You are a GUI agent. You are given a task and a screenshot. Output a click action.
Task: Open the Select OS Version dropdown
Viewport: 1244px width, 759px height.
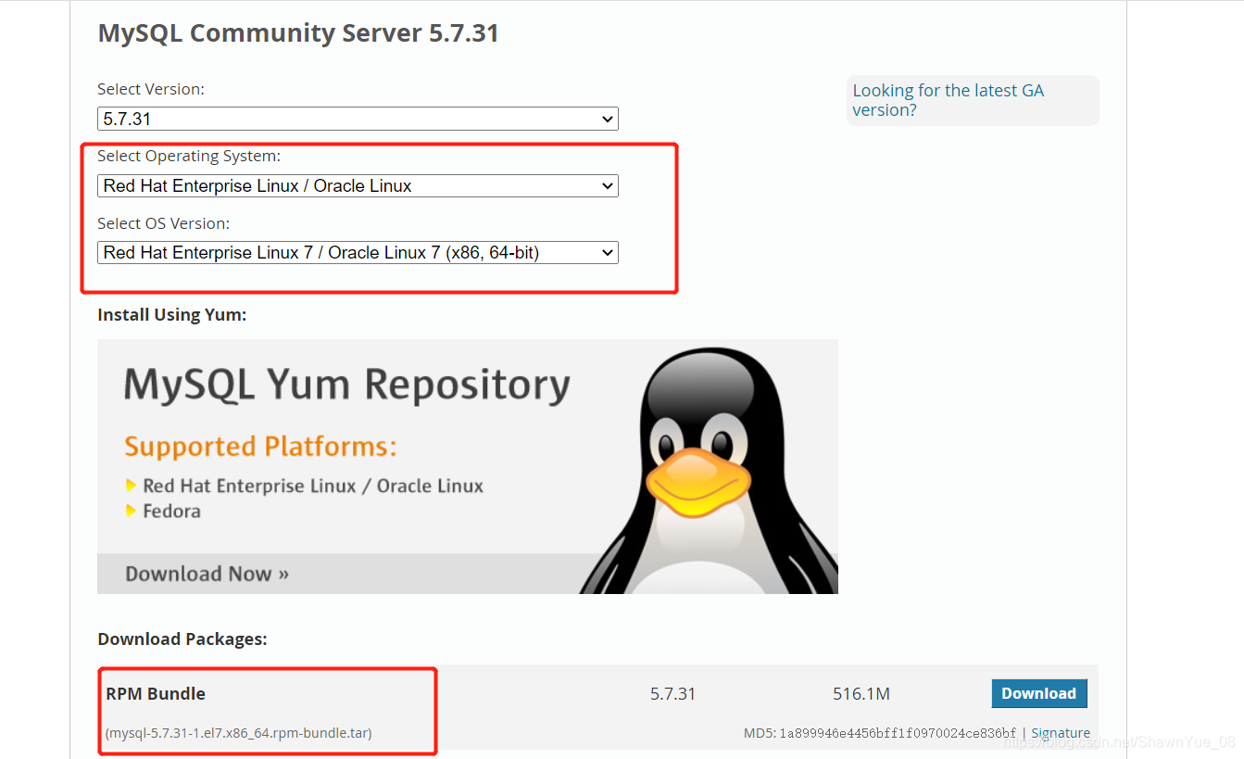pos(358,252)
